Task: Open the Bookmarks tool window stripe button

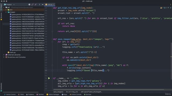Action: 1,87
